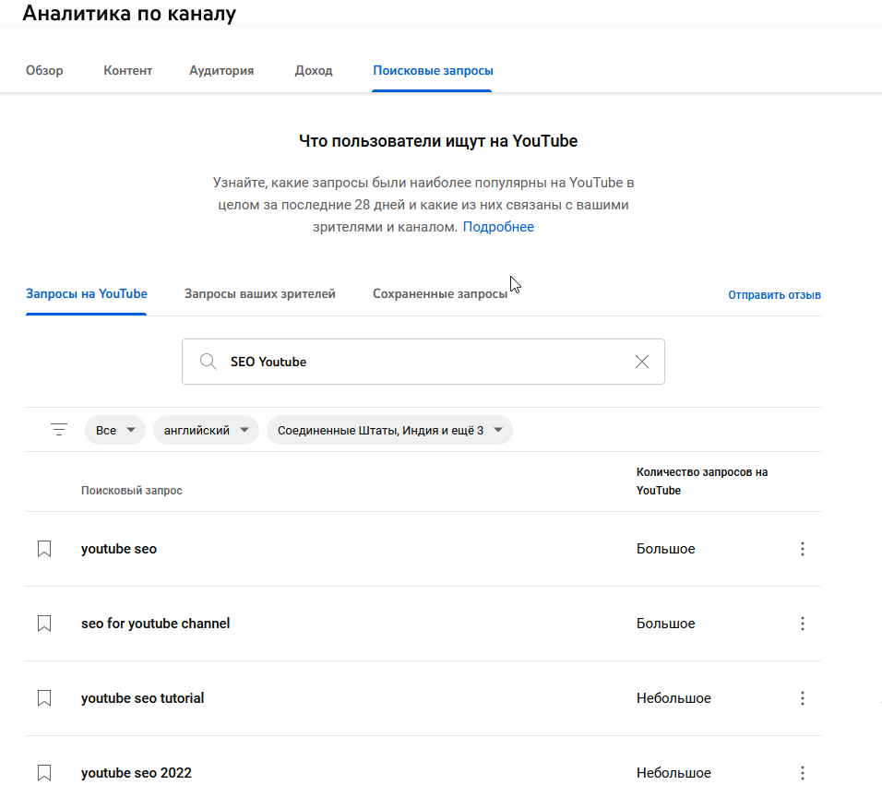Click the search magnifier icon
The height and width of the screenshot is (785, 882).
click(209, 362)
